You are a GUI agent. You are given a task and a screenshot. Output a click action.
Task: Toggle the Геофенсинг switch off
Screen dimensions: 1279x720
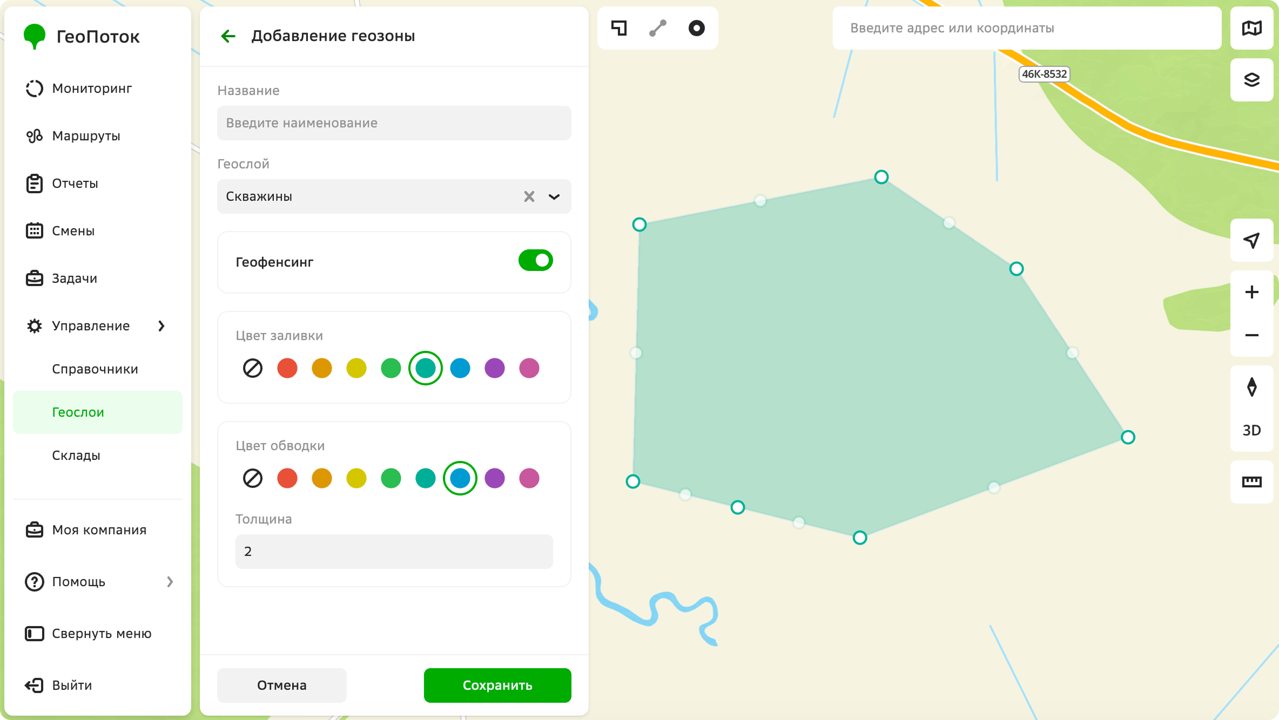pyautogui.click(x=536, y=260)
